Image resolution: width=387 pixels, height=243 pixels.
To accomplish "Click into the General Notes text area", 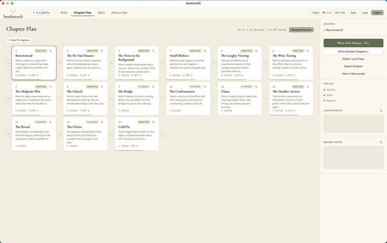I will point(353,157).
